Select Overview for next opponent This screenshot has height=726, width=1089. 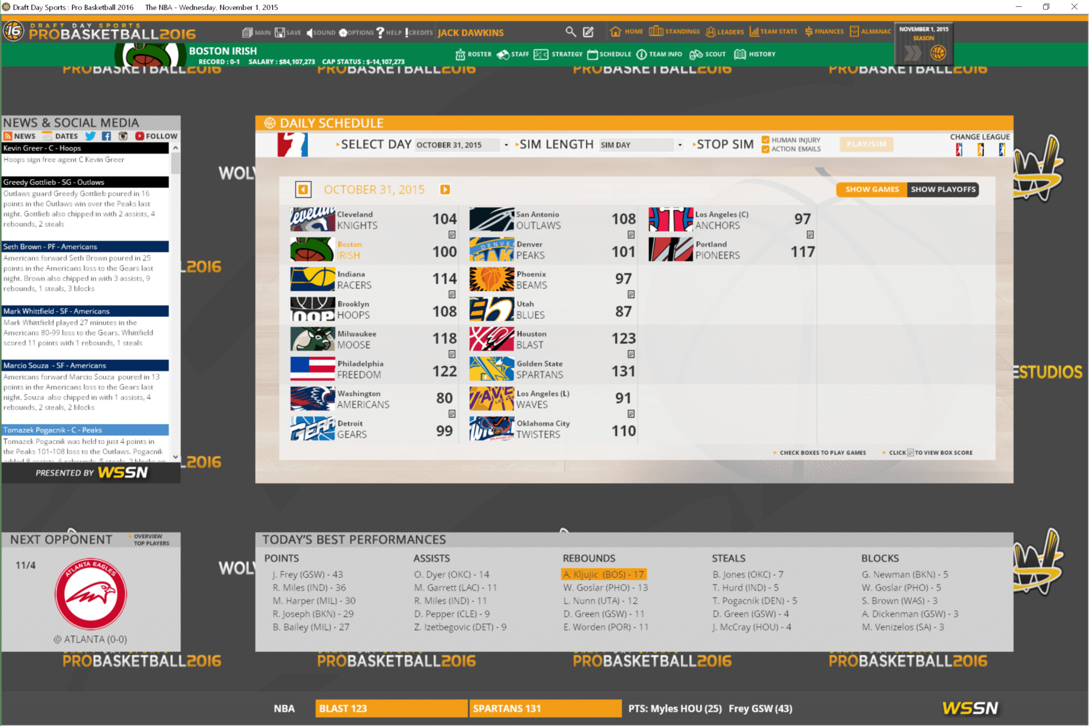pos(147,536)
